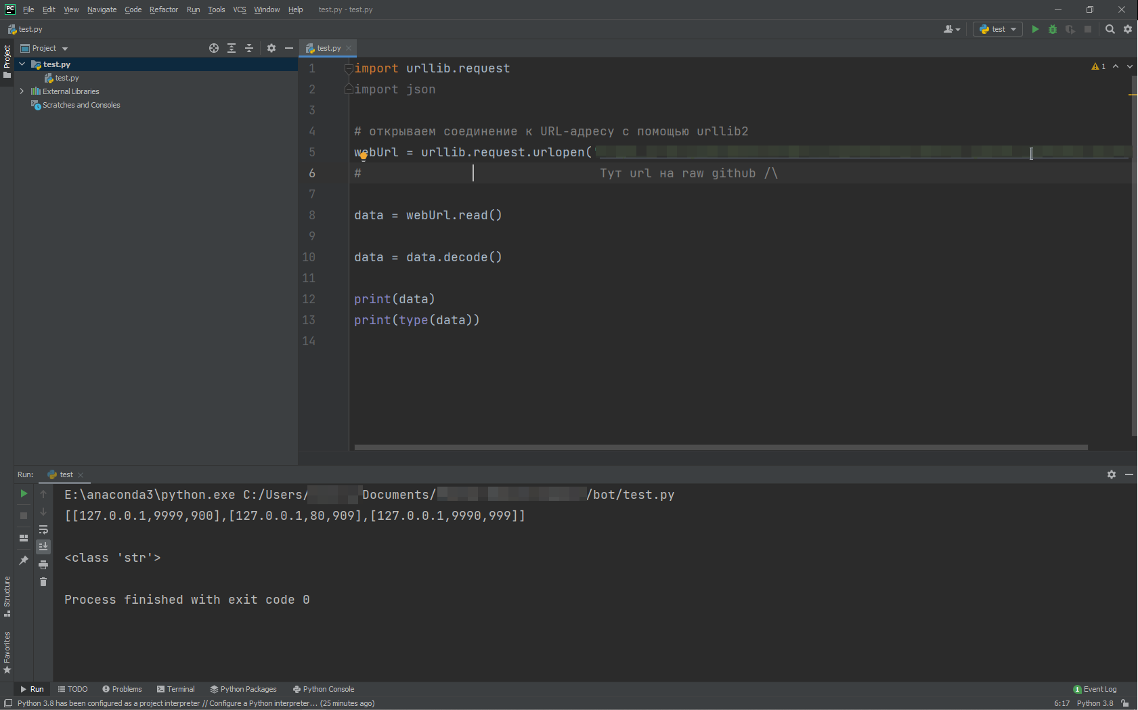Open Run panel settings gear
The height and width of the screenshot is (710, 1138).
pyautogui.click(x=1111, y=474)
